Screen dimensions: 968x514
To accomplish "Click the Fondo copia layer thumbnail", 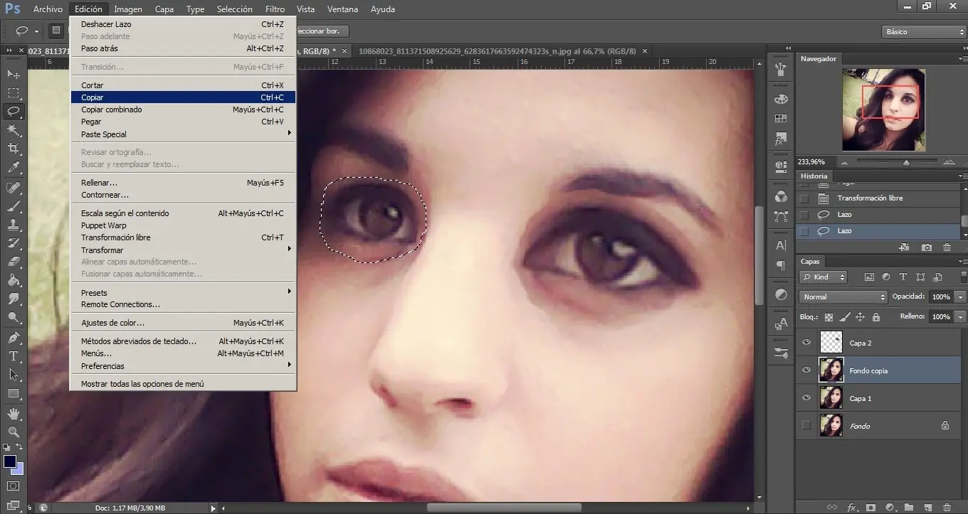I will coord(831,370).
